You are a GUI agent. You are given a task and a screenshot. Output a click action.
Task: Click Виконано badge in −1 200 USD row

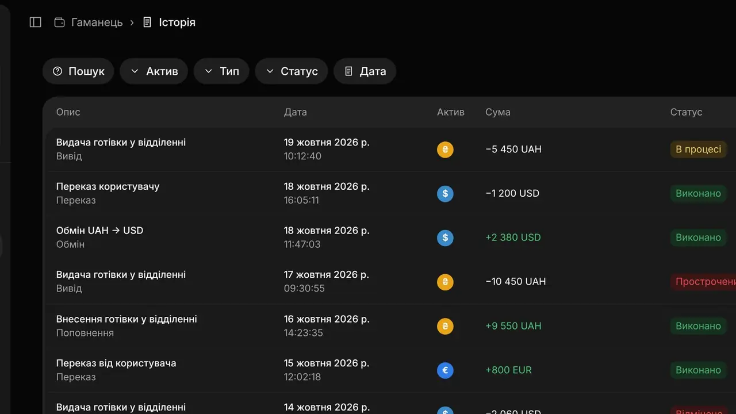point(699,194)
